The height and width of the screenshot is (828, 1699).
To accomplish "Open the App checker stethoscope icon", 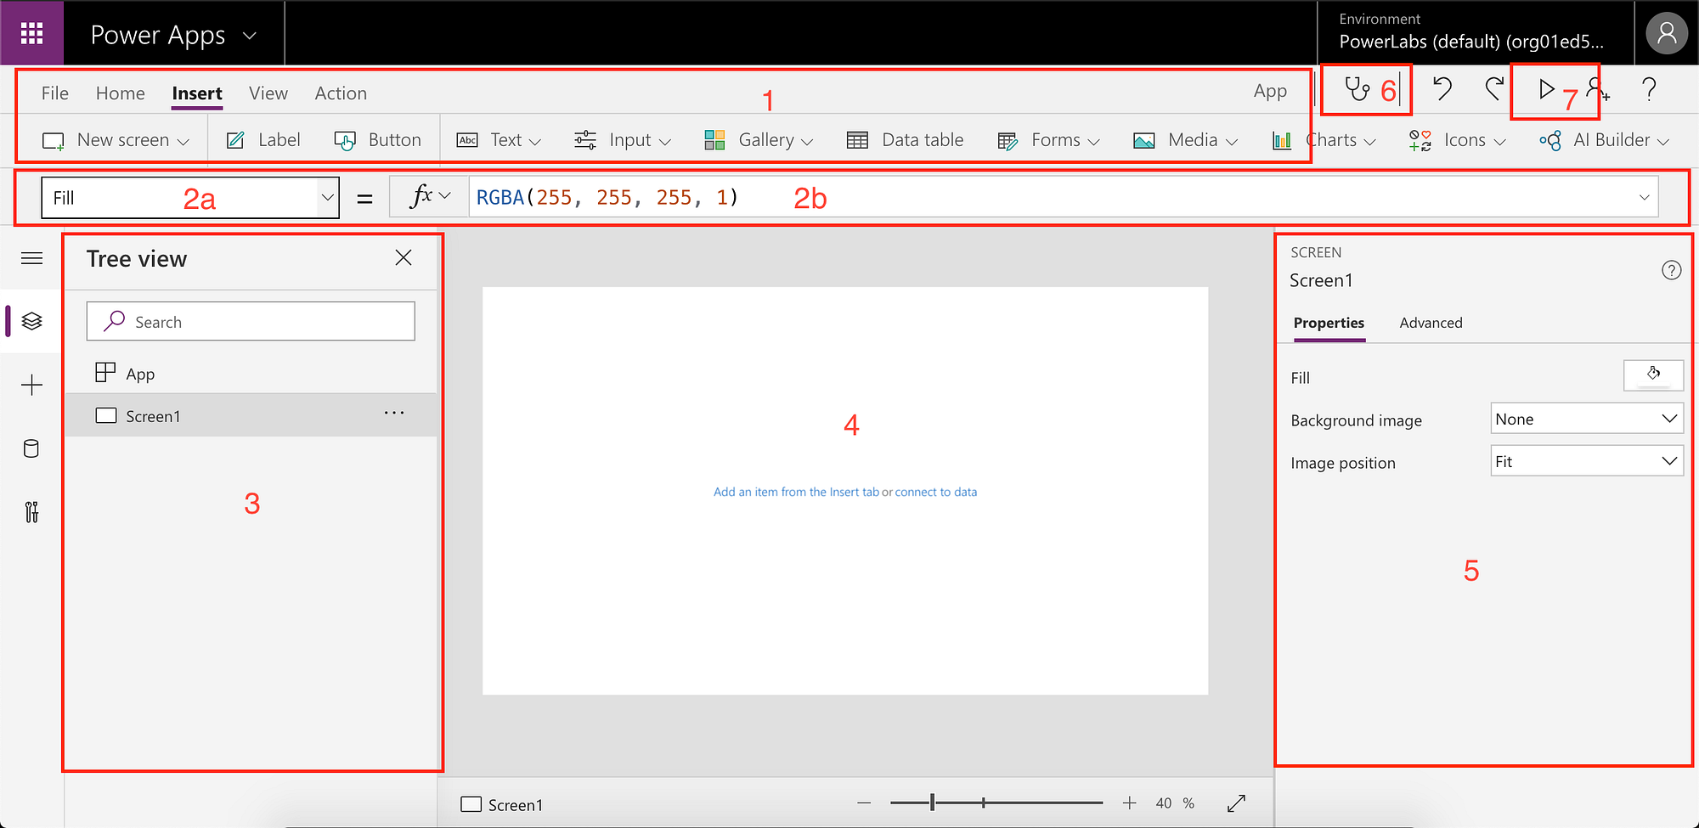I will [x=1358, y=88].
